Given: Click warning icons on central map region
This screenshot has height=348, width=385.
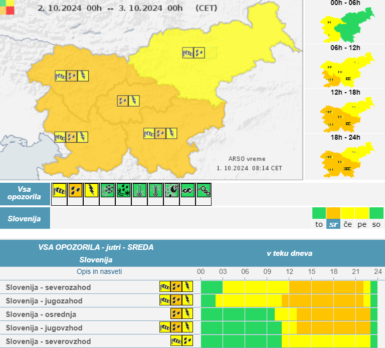Looking at the screenshot, I should [128, 101].
